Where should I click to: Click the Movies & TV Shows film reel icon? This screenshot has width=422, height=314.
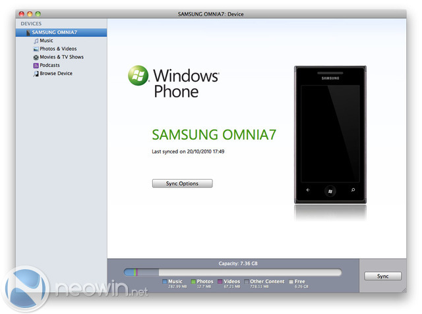pyautogui.click(x=36, y=57)
